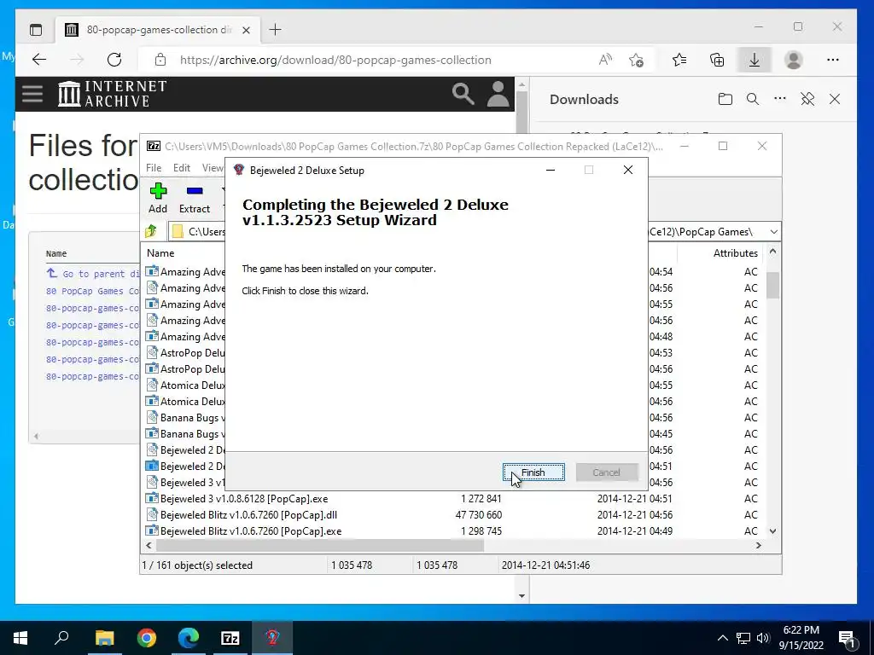Sort by the Attributes column in 7-Zip

click(x=735, y=252)
